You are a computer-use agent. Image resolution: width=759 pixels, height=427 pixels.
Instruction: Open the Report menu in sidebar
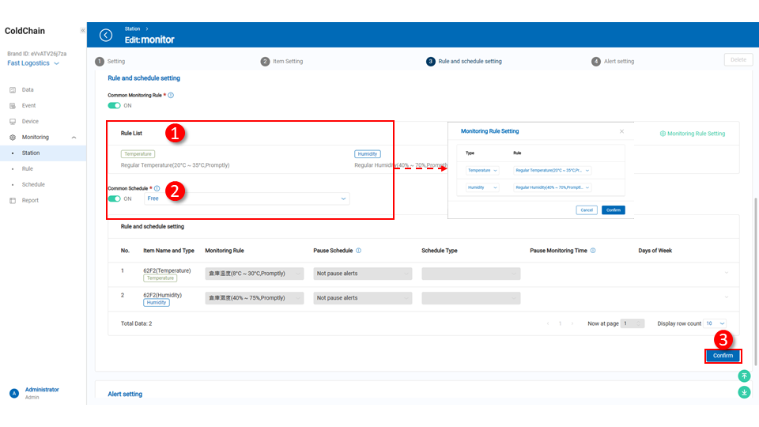point(30,200)
